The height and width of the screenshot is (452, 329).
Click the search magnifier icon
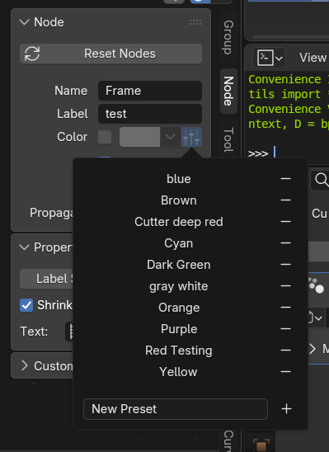(x=322, y=180)
